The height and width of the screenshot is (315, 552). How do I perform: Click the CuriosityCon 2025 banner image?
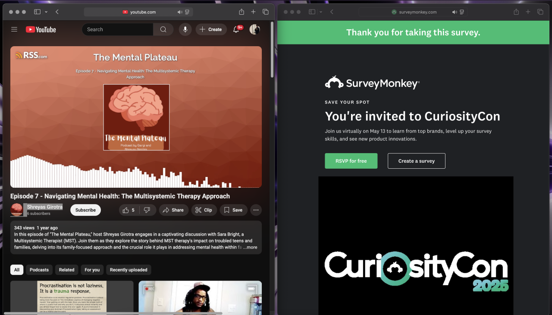click(x=416, y=246)
